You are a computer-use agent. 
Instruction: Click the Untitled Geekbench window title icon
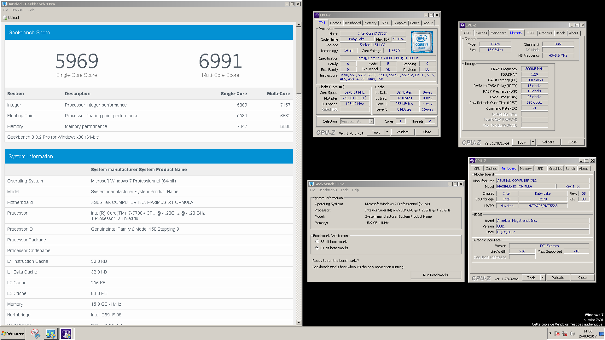pyautogui.click(x=4, y=4)
